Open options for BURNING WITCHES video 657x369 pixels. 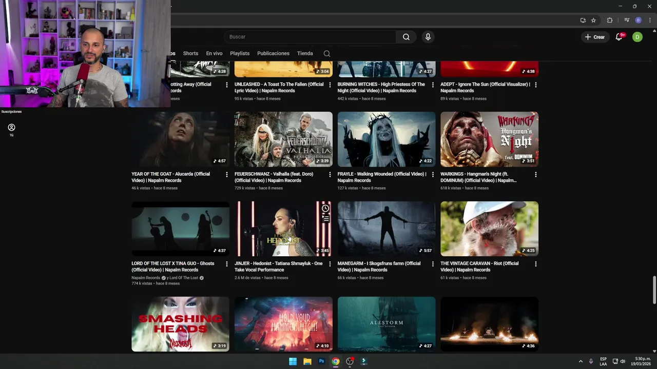click(433, 85)
